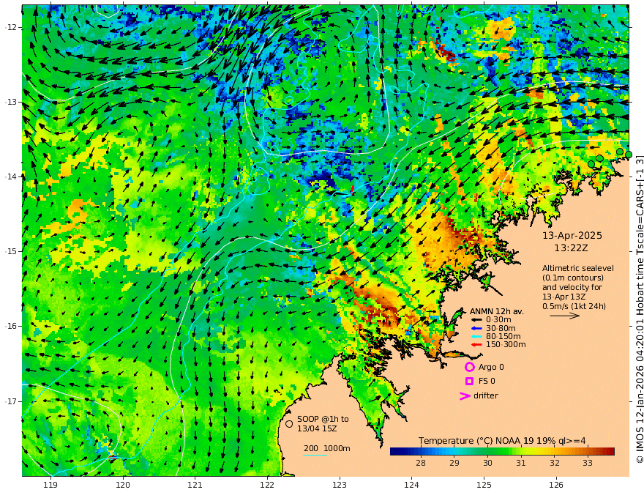Click the cyan isobath line sample under 200
This screenshot has height=498, width=644.
(315, 455)
